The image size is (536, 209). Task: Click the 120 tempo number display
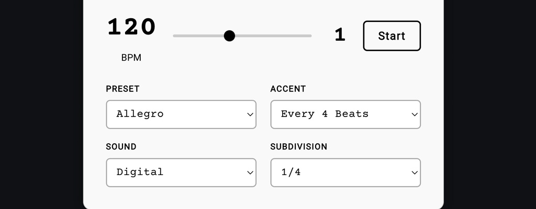coord(131,28)
